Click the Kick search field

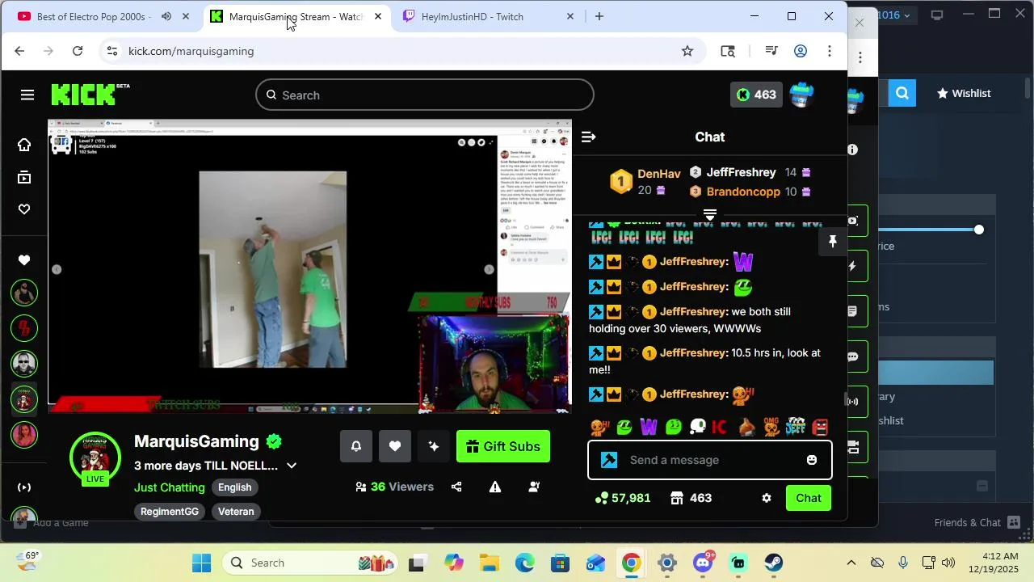coord(425,95)
